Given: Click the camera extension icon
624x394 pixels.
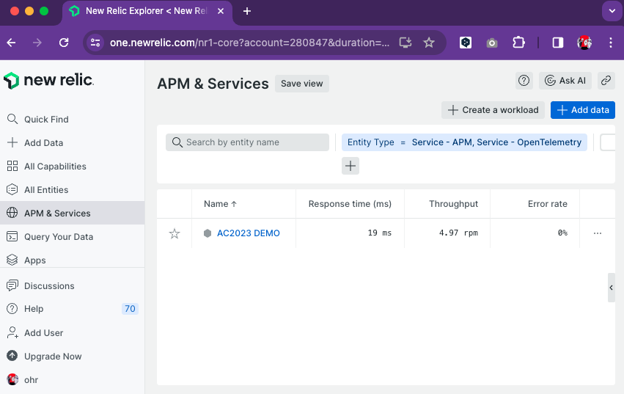Looking at the screenshot, I should [492, 43].
